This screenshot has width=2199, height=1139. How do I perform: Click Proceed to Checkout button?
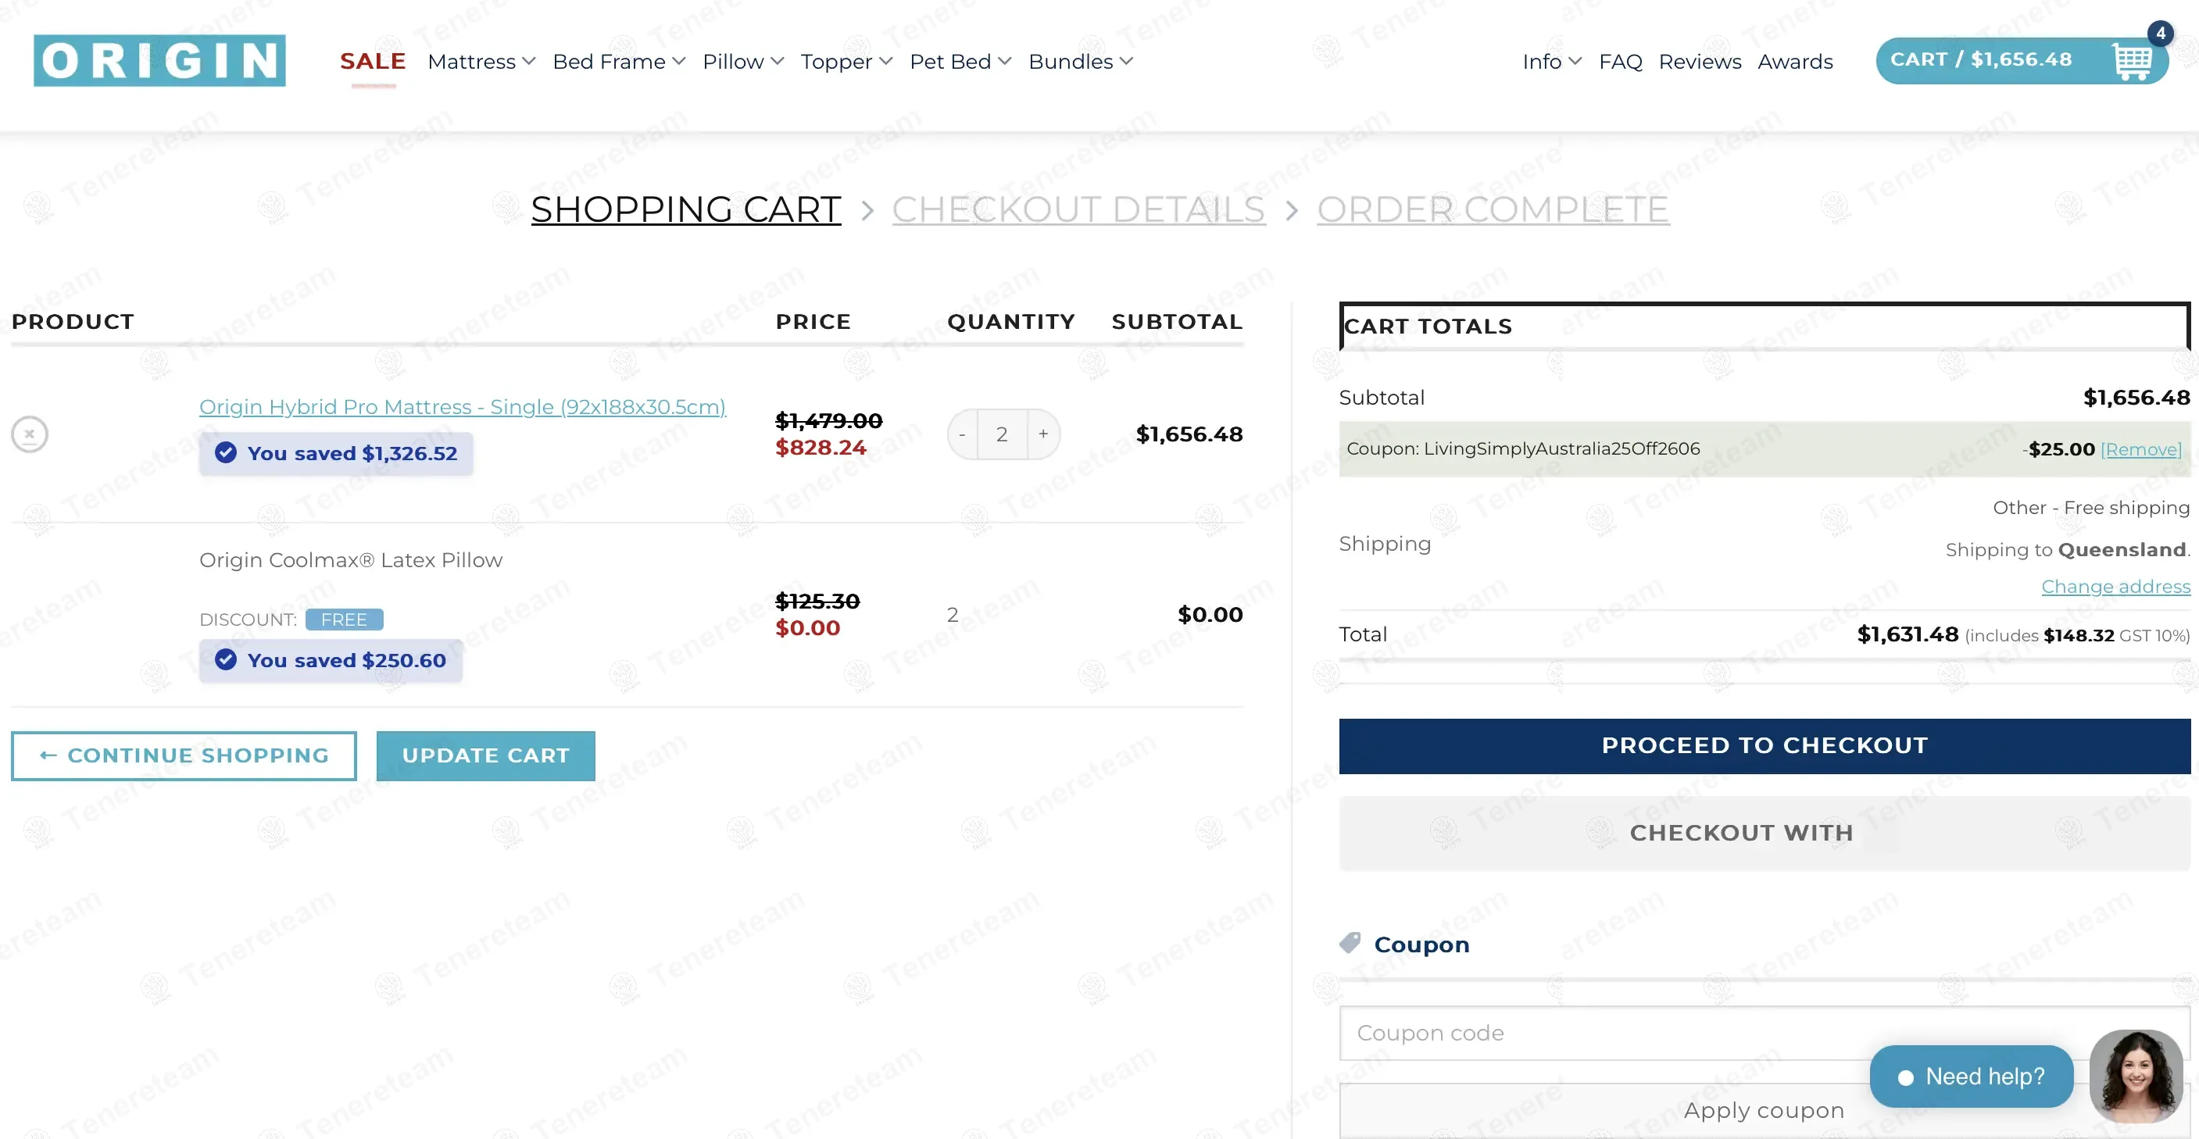coord(1764,746)
